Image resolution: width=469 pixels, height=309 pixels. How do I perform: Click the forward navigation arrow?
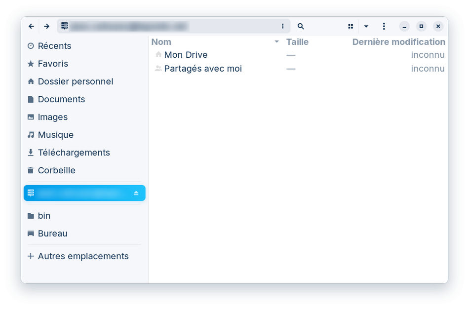46,26
